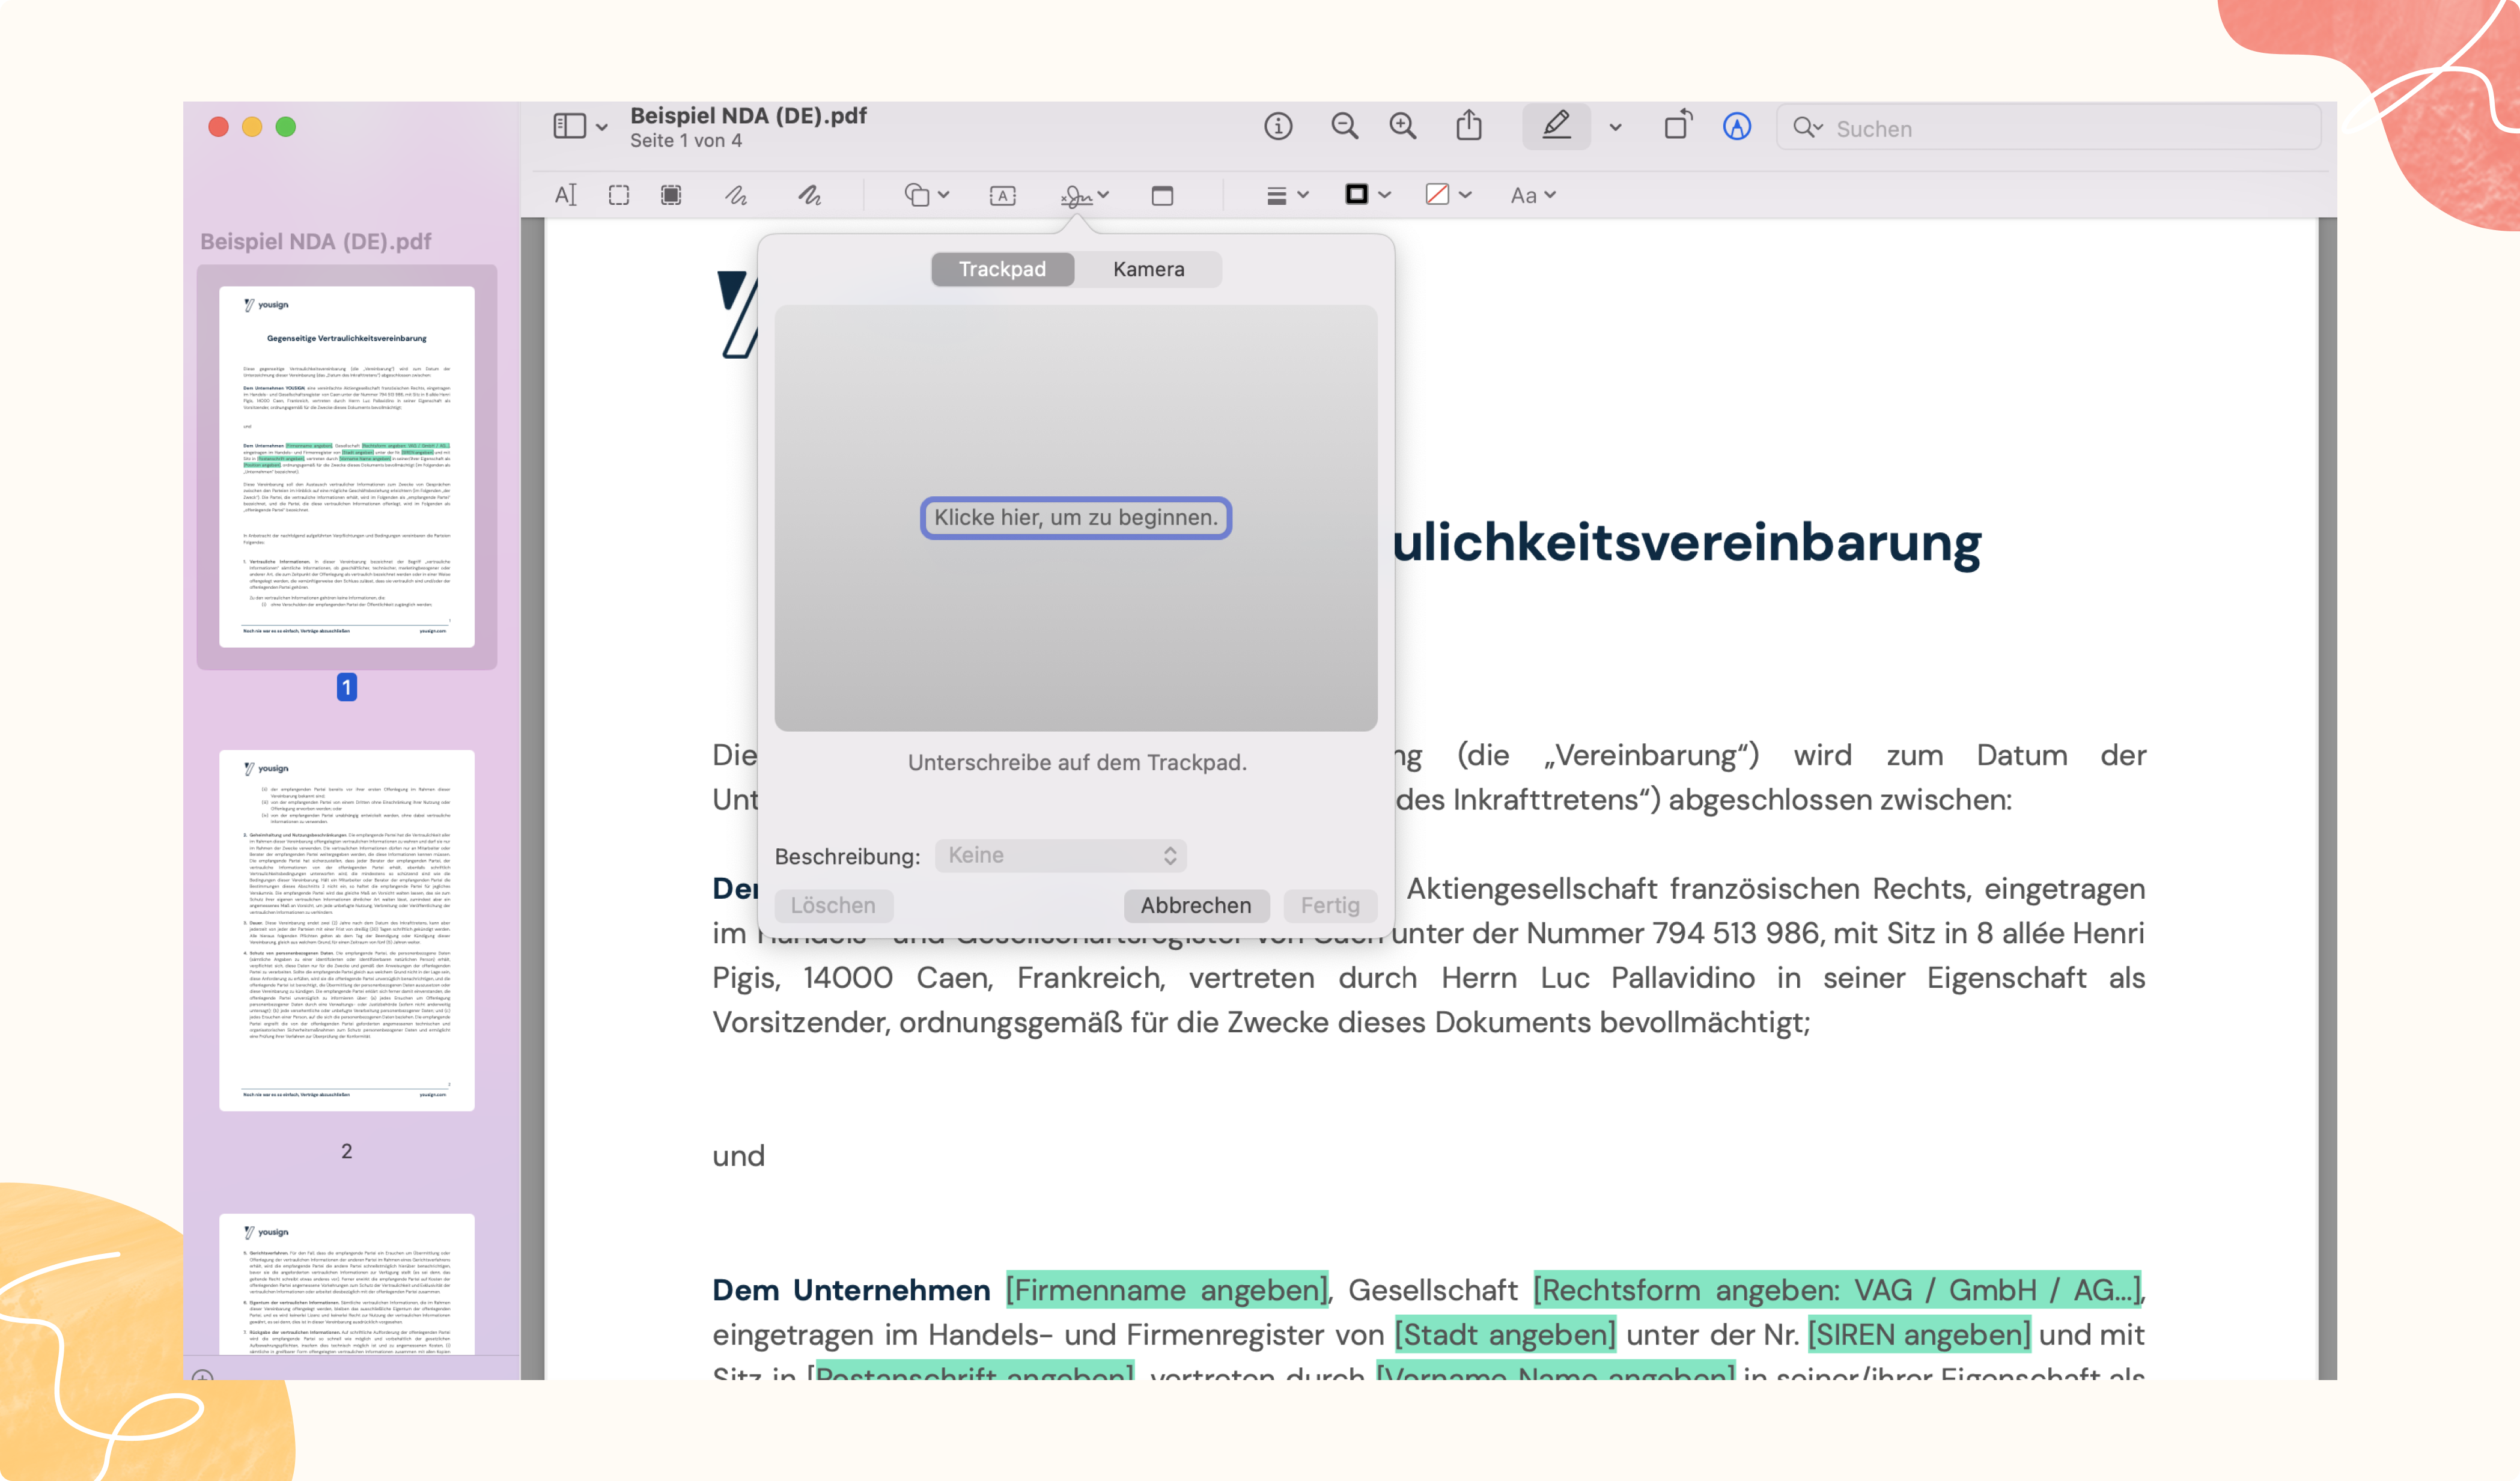
Task: Click the Fertig button
Action: tap(1330, 905)
